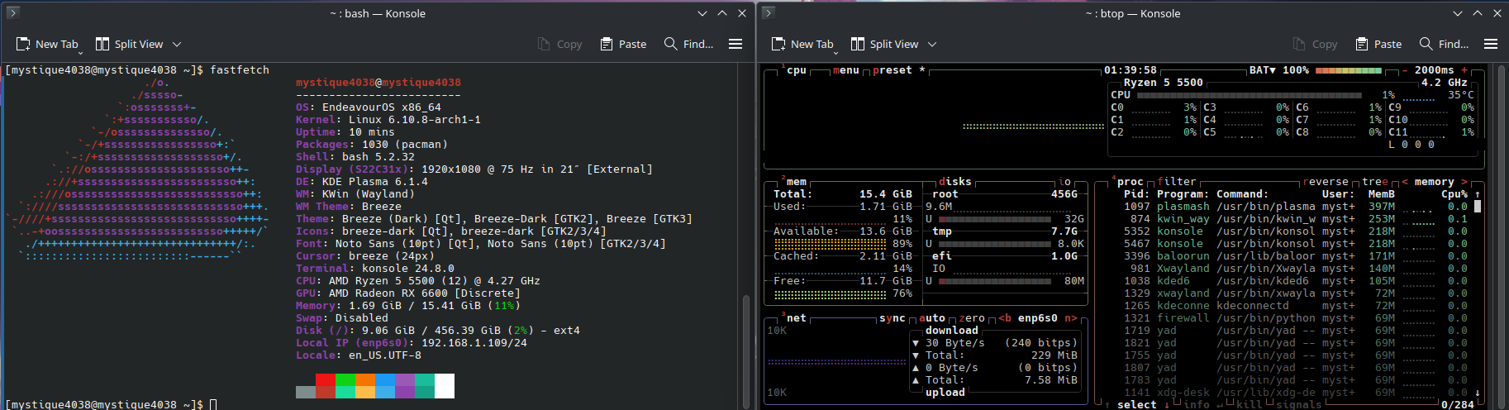Toggle tree view in btop proc box
This screenshot has width=1509, height=410.
point(1375,182)
